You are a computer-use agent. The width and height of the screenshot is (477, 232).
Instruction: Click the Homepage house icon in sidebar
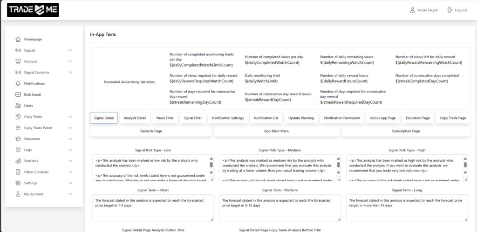point(18,40)
